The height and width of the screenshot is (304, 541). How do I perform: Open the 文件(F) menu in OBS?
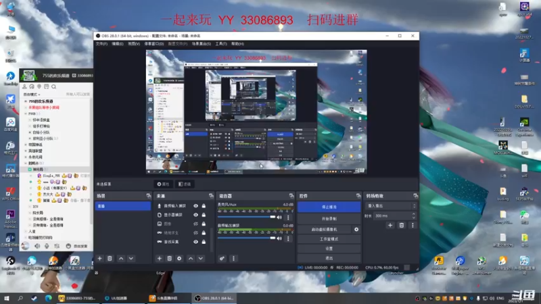[101, 44]
